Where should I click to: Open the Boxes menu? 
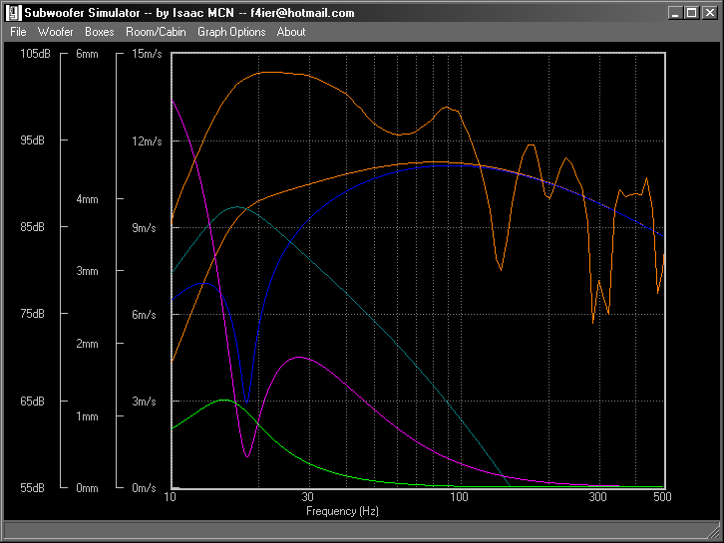(x=100, y=32)
